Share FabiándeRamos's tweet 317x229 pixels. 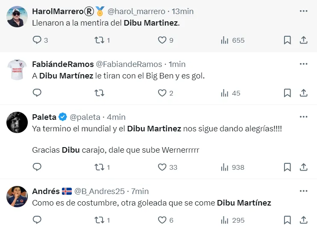303,93
